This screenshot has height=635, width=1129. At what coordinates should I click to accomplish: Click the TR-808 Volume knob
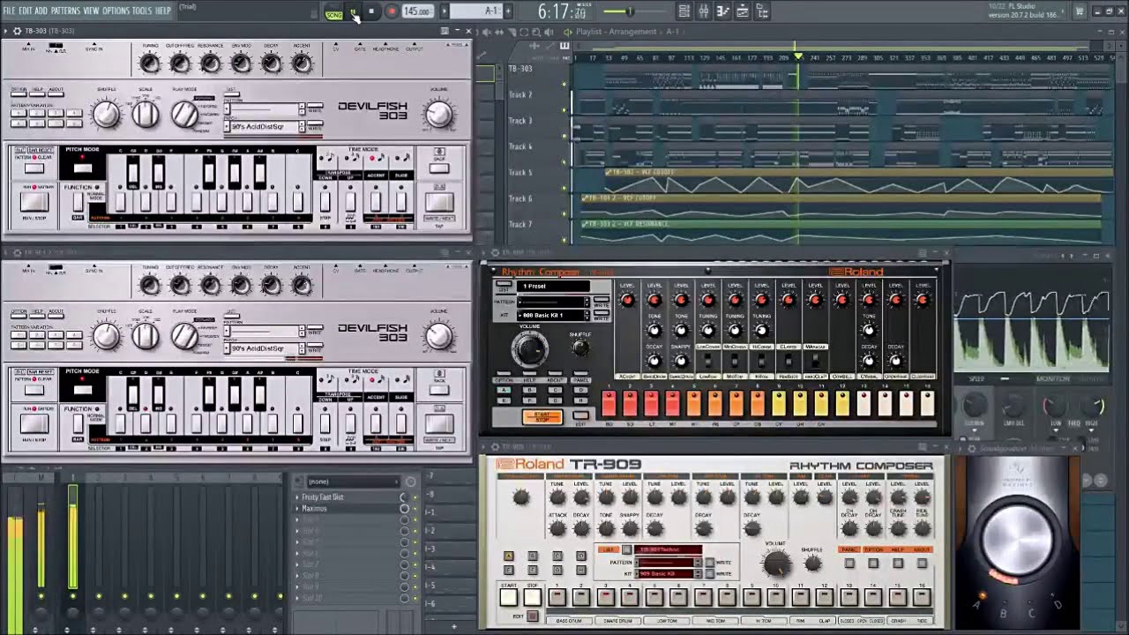point(529,349)
